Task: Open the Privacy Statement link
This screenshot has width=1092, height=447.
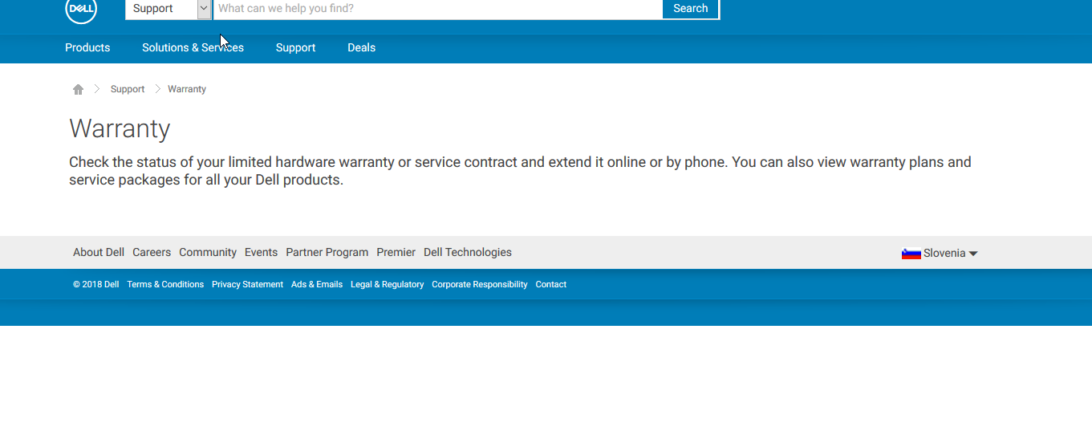Action: tap(247, 284)
